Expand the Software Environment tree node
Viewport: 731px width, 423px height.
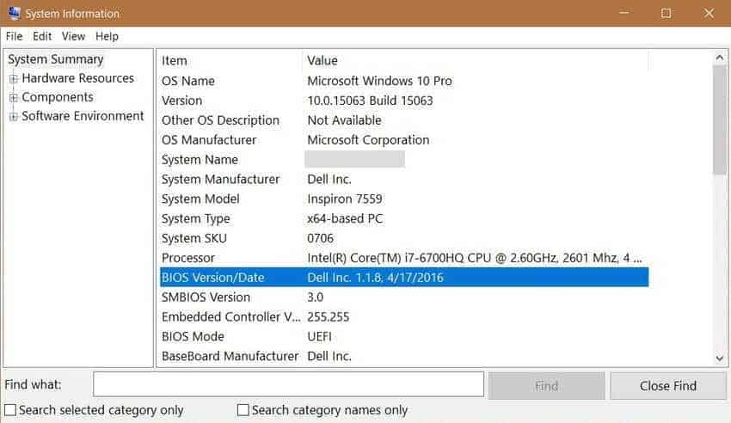pyautogui.click(x=14, y=116)
